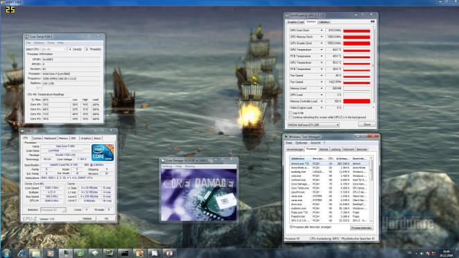Launch Internet Explorer from the taskbar
The width and height of the screenshot is (459, 258).
pyautogui.click(x=21, y=253)
